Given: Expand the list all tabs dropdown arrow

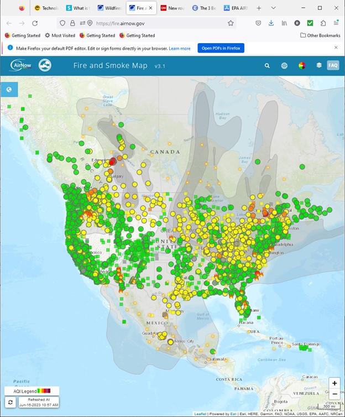Looking at the screenshot, I should pos(273,8).
